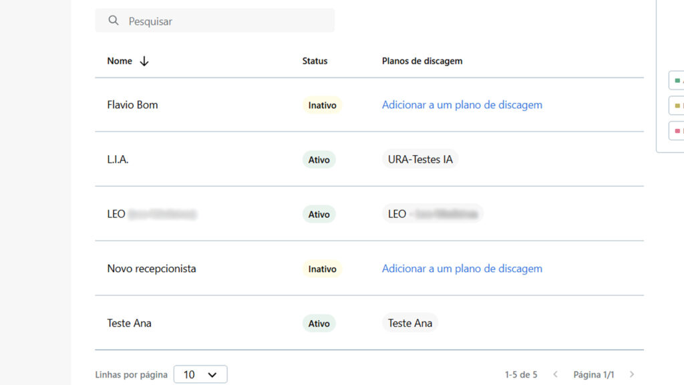684x385 pixels.
Task: Go to the next page arrow
Action: pyautogui.click(x=632, y=374)
